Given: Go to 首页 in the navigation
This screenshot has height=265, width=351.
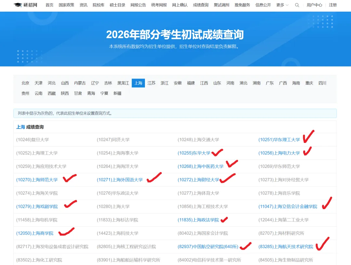Looking at the screenshot, I should click(x=49, y=5).
